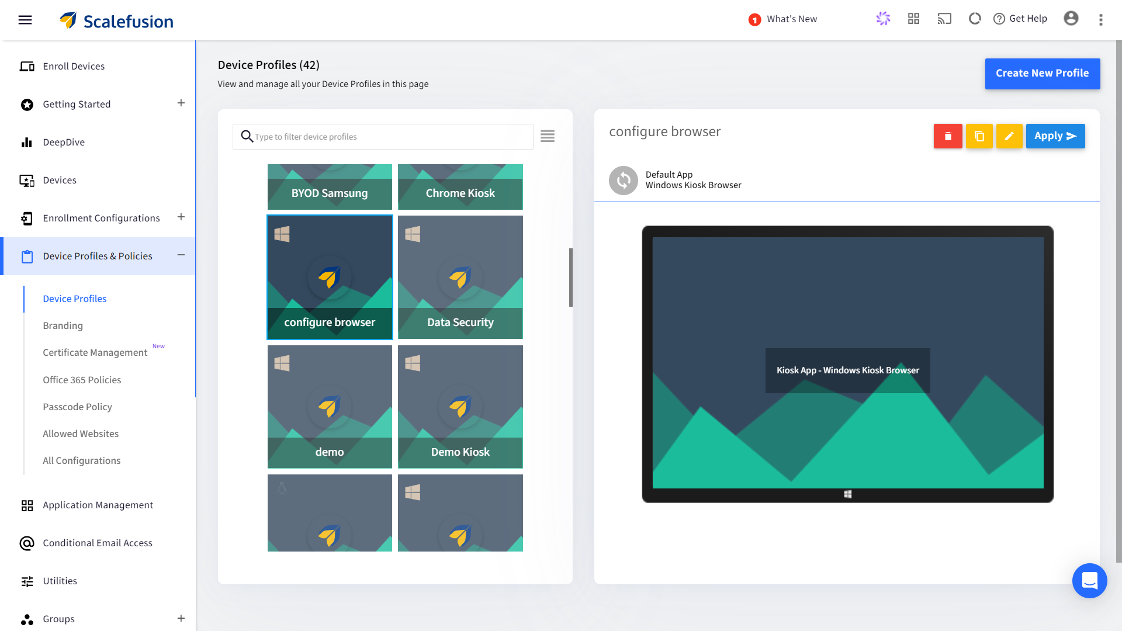Select demo profile card
The width and height of the screenshot is (1122, 631).
pos(330,407)
